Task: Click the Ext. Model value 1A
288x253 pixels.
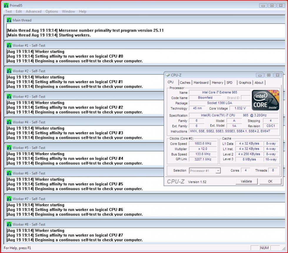Action: 234,126
